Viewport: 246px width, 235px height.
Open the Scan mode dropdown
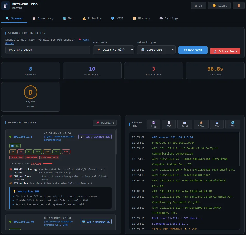[x=114, y=50]
